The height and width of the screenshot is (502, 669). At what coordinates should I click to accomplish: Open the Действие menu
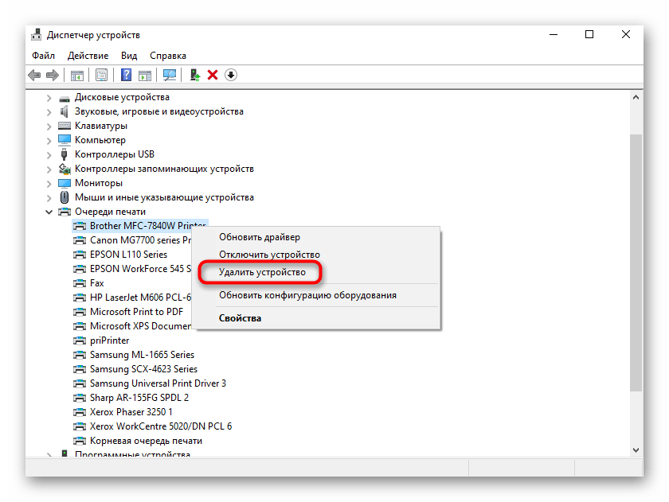pyautogui.click(x=88, y=56)
